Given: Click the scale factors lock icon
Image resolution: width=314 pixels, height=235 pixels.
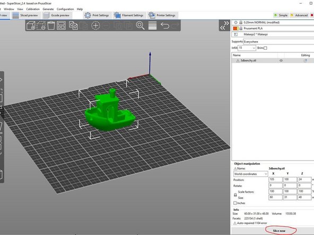Looking at the screenshot, I should [235, 195].
